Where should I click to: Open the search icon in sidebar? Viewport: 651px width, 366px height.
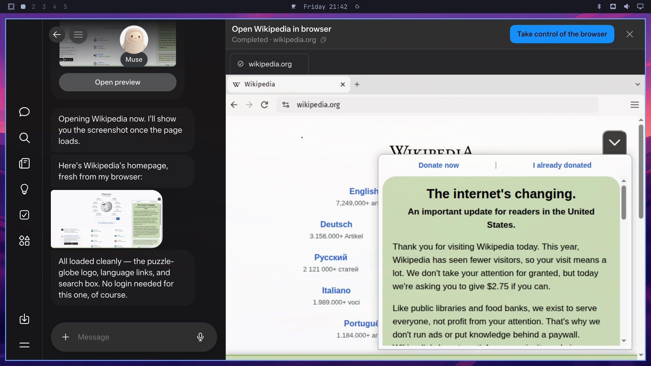click(x=24, y=138)
